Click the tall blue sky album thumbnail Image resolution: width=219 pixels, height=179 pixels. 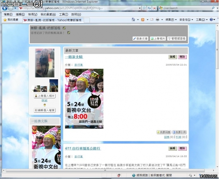tap(54, 85)
